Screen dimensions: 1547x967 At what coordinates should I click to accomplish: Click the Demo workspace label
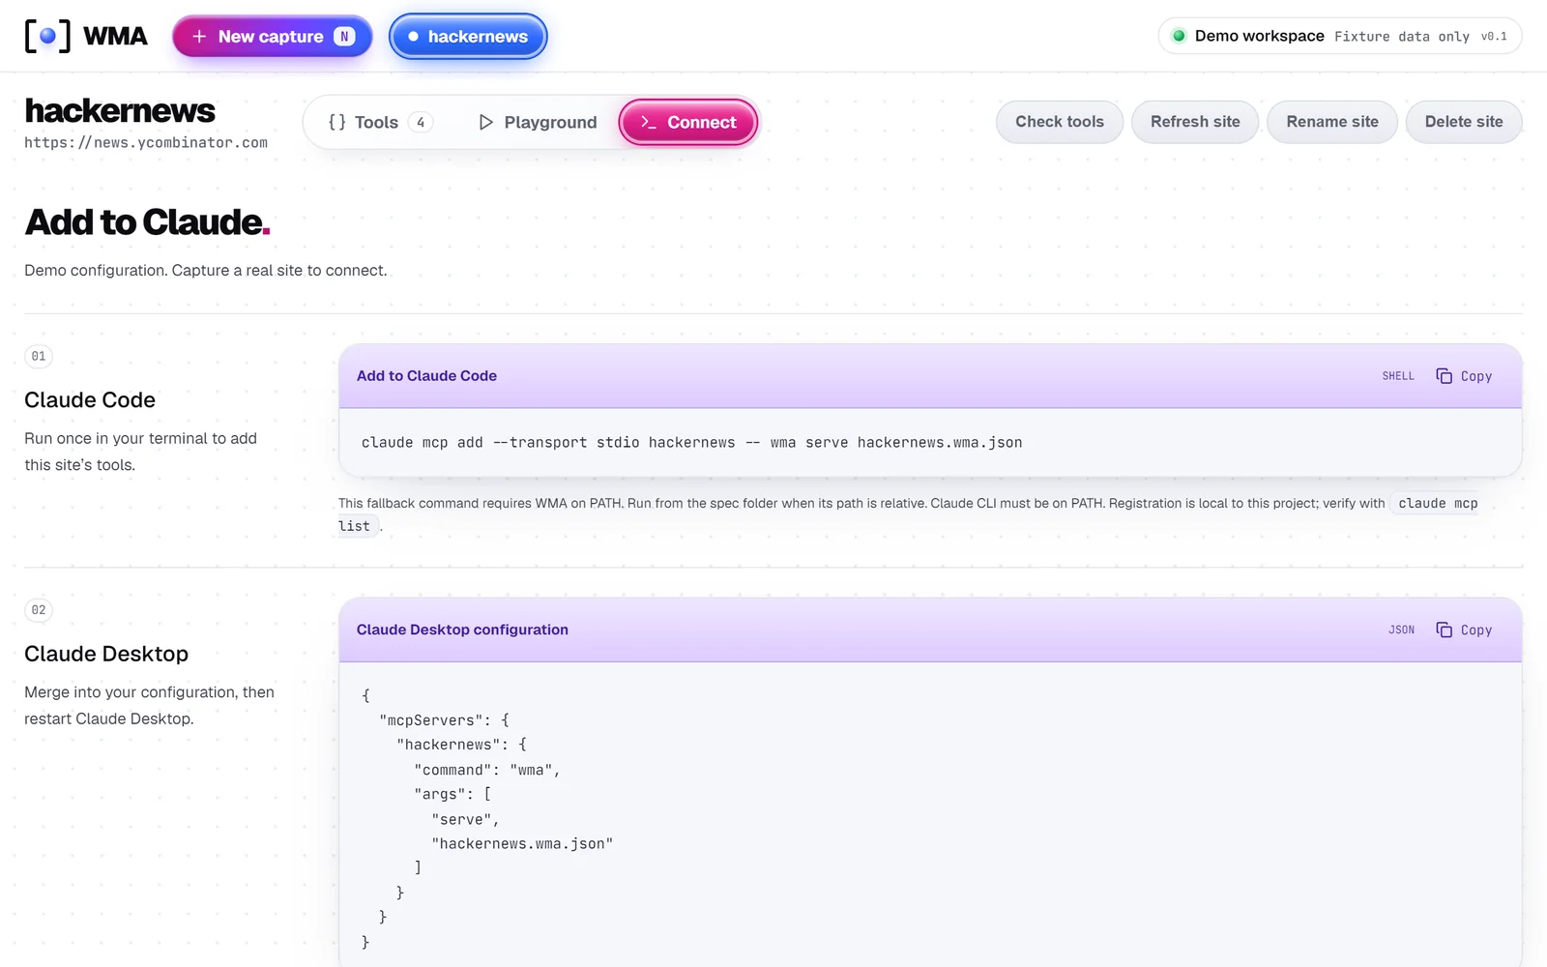pyautogui.click(x=1259, y=36)
